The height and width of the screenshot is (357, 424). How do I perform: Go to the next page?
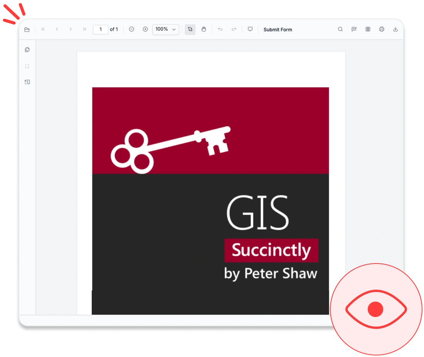point(71,29)
